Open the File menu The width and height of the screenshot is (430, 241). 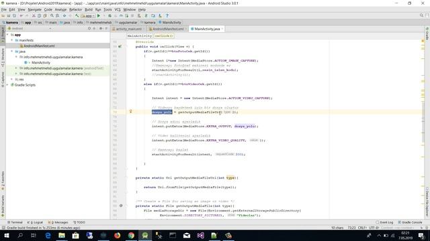point(4,9)
